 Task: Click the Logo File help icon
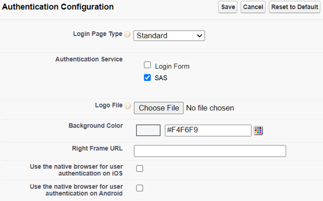pos(128,106)
